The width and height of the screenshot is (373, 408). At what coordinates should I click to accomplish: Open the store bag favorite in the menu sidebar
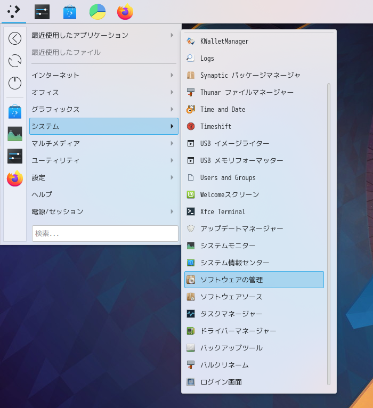click(15, 112)
